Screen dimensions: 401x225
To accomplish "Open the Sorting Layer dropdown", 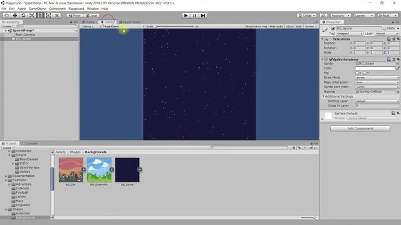I will pyautogui.click(x=377, y=101).
